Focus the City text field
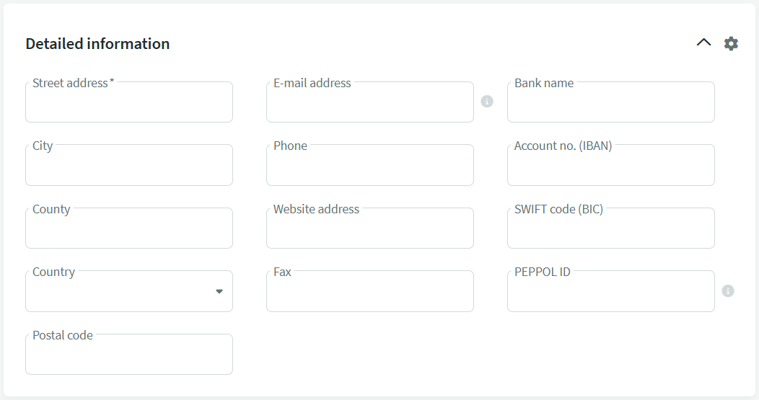The width and height of the screenshot is (759, 400). [129, 167]
